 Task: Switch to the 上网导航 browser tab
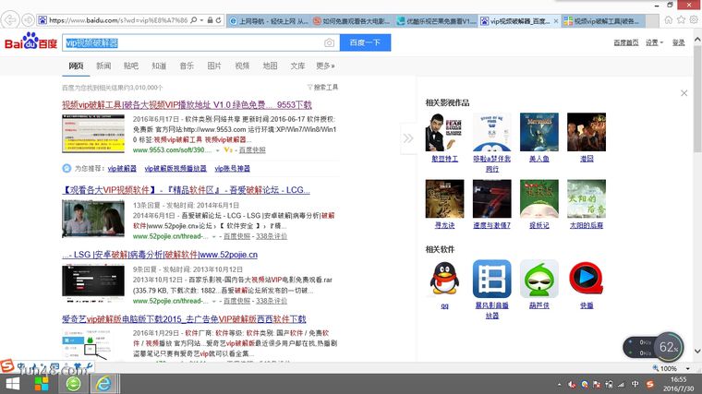click(x=268, y=21)
